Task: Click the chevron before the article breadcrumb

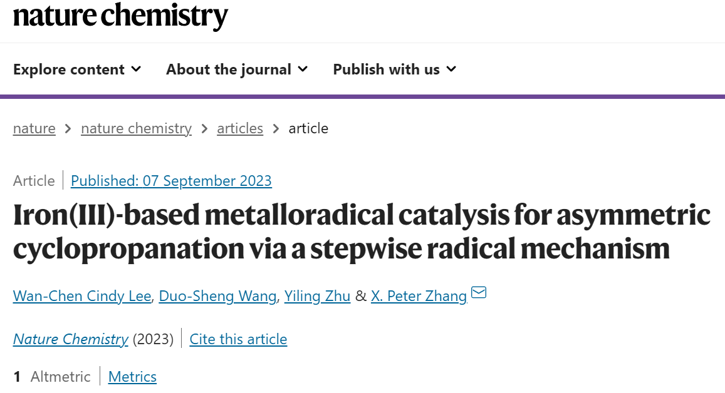Action: point(276,128)
